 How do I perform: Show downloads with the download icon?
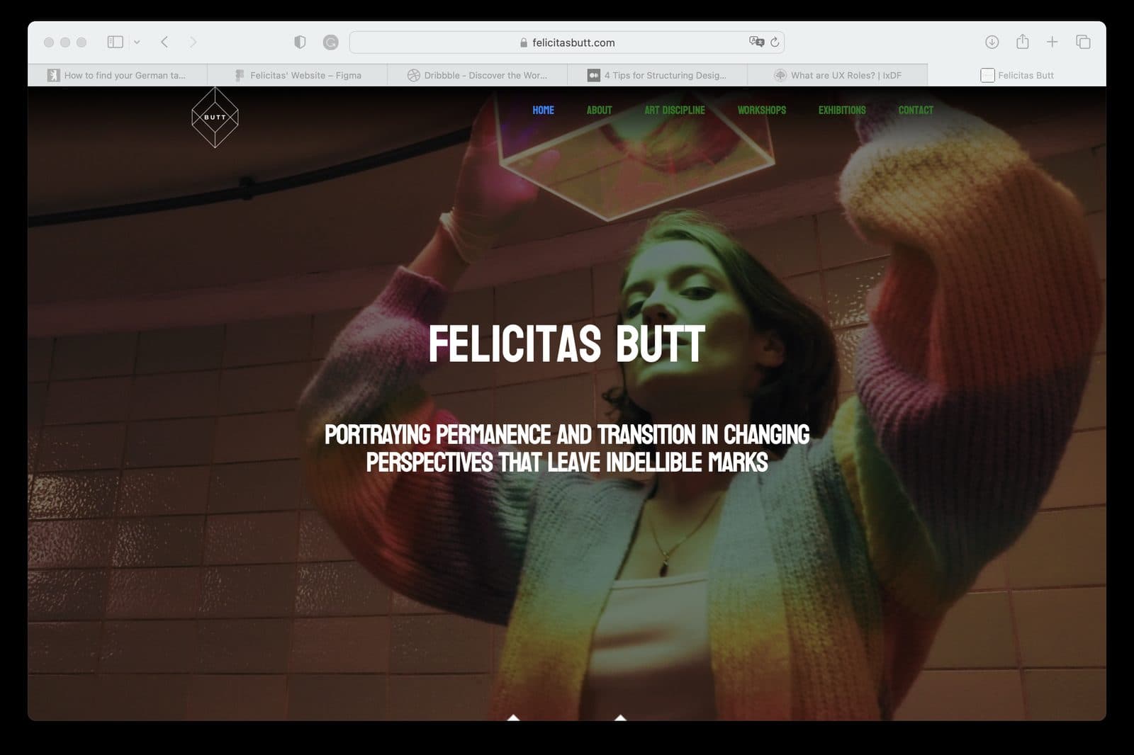coord(992,42)
